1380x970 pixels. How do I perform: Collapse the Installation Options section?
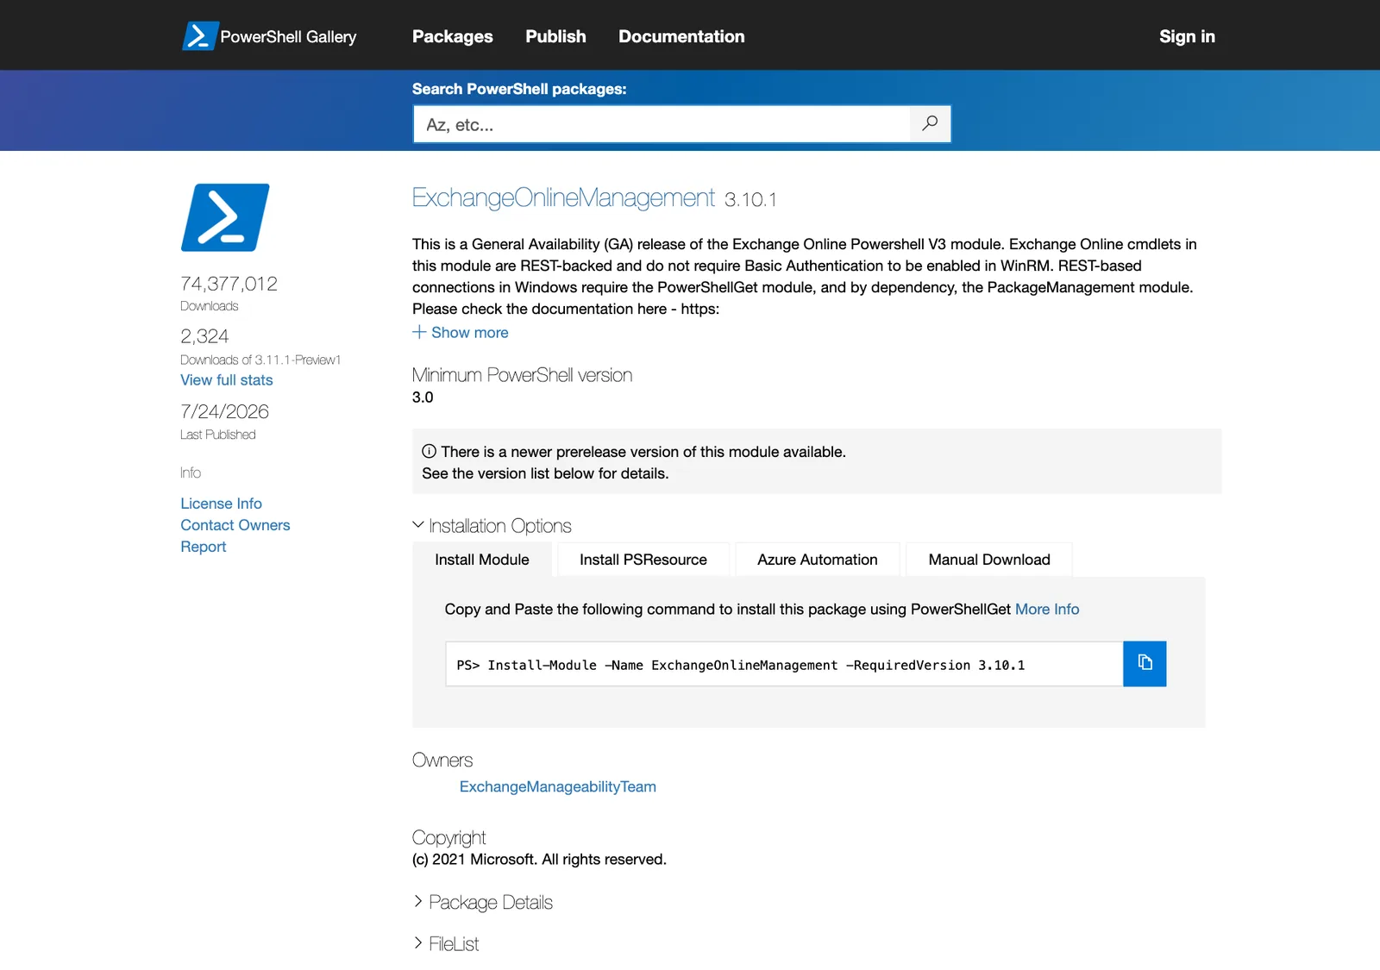(492, 525)
